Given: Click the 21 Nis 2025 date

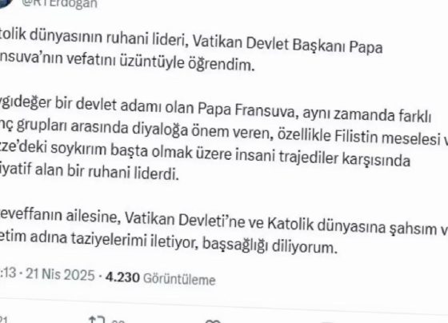Looking at the screenshot, I should coord(60,275).
